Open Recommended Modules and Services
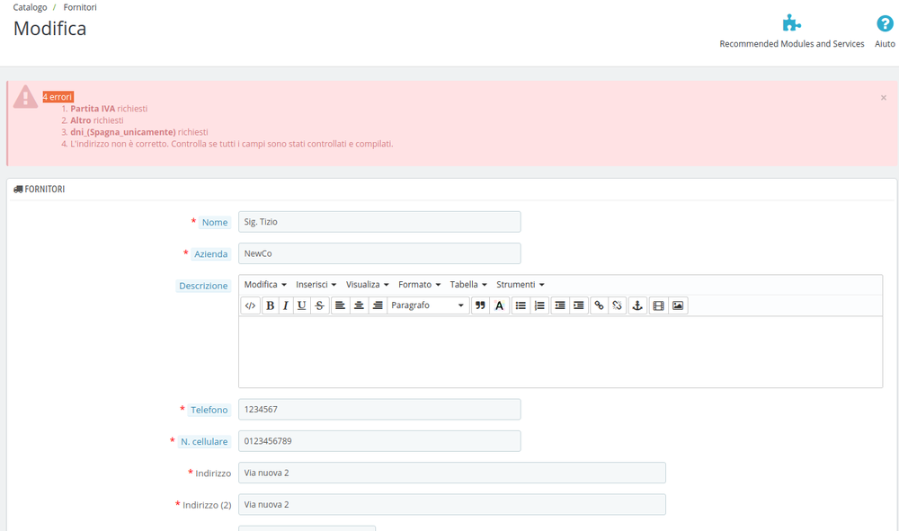899x531 pixels. pos(792,31)
